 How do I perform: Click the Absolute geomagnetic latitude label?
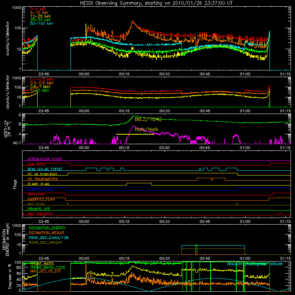[x=255, y=264]
